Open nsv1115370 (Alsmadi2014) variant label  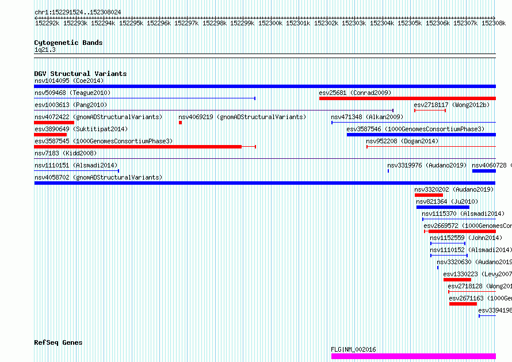[x=463, y=214]
